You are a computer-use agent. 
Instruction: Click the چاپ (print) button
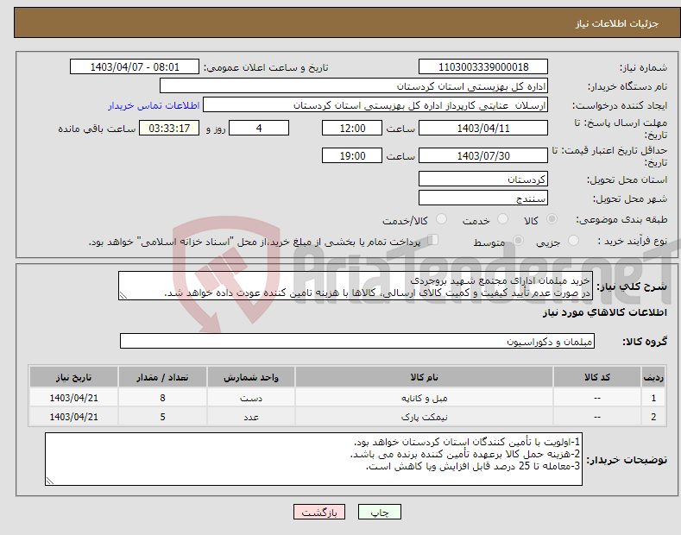[379, 512]
